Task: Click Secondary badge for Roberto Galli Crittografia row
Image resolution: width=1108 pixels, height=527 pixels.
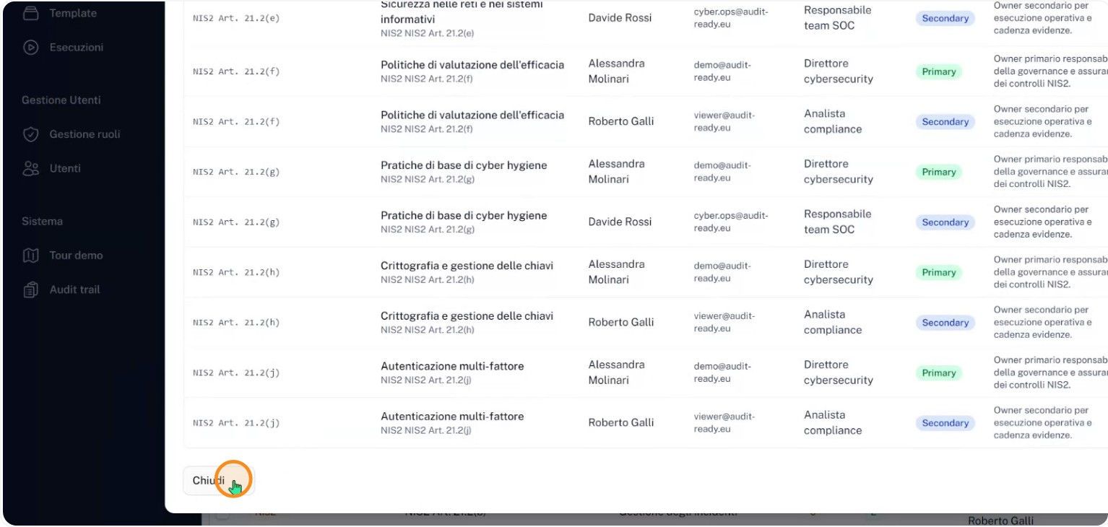Action: (x=945, y=323)
